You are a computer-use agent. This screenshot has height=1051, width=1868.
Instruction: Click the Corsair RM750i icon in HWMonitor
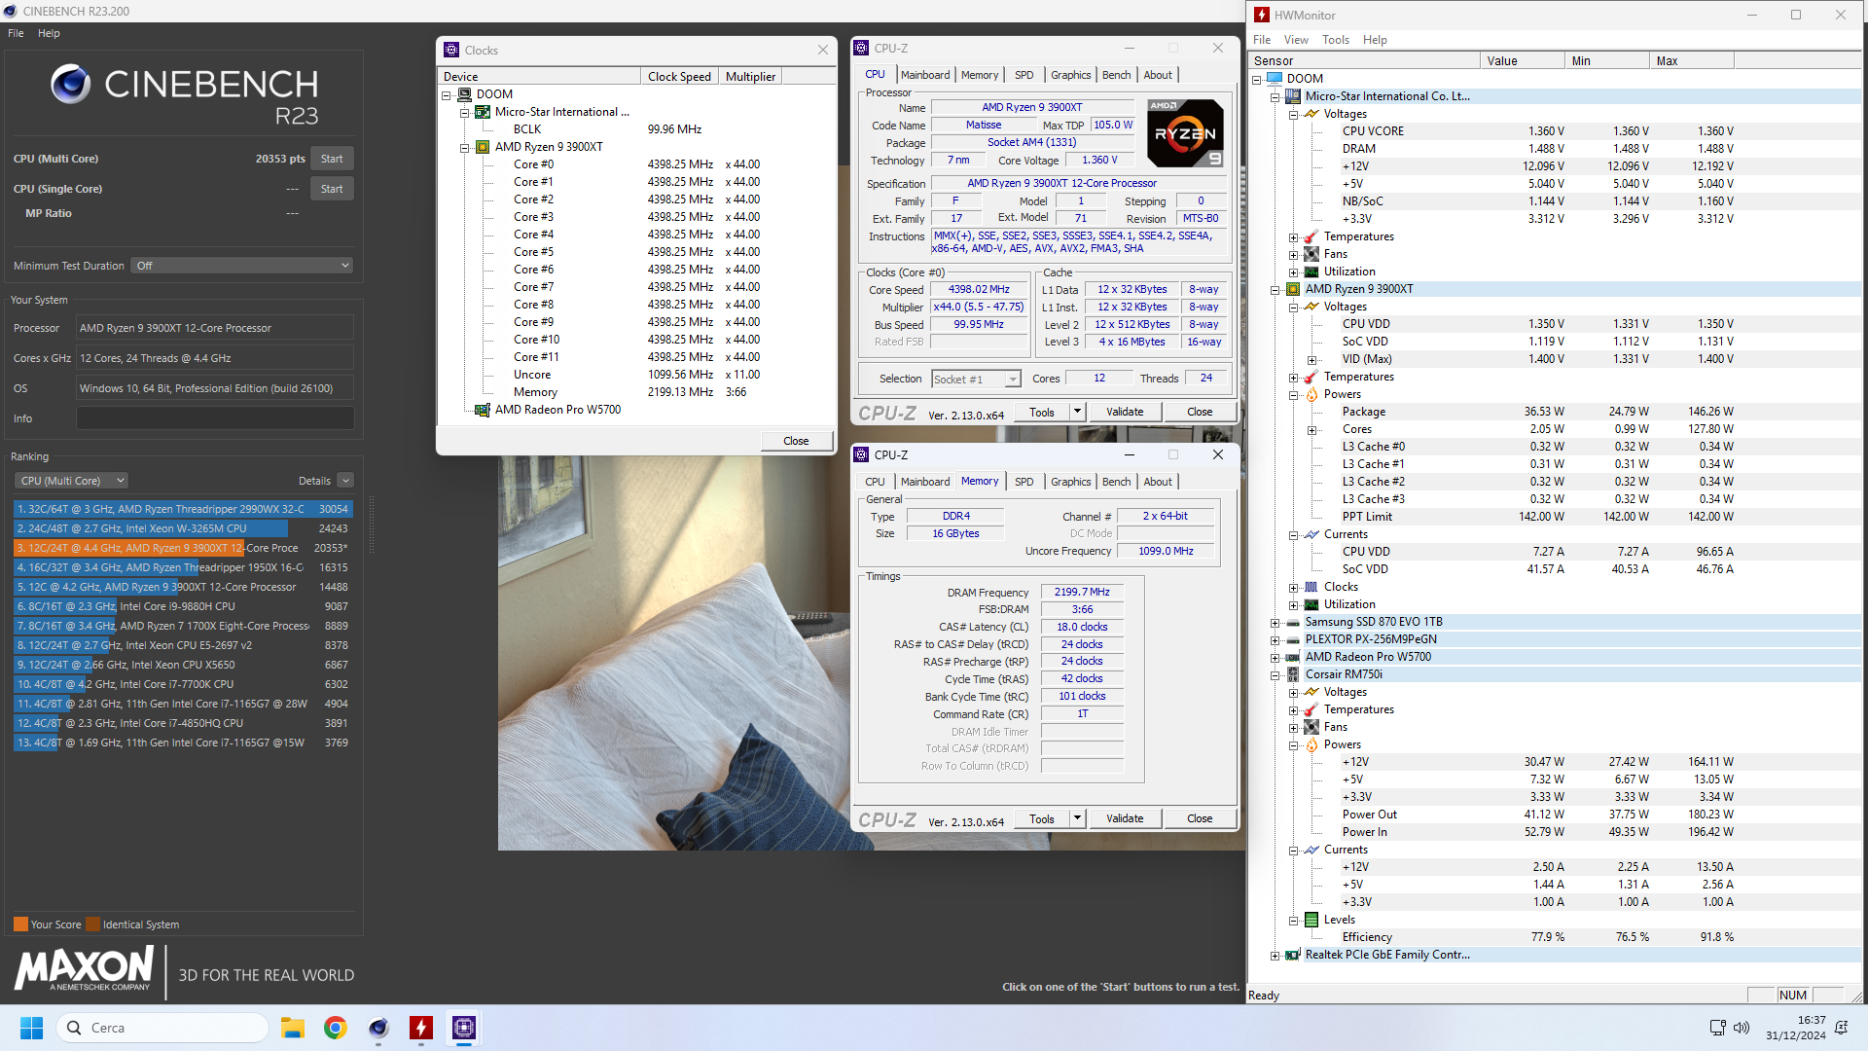pos(1293,674)
